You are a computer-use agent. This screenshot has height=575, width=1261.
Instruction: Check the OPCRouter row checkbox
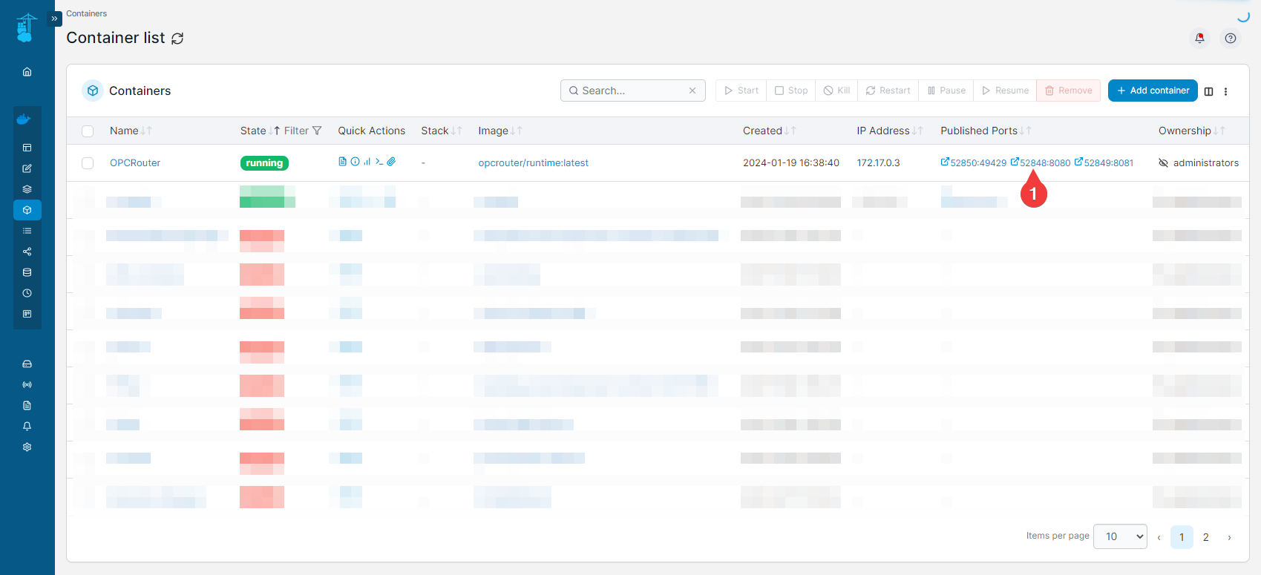[88, 163]
